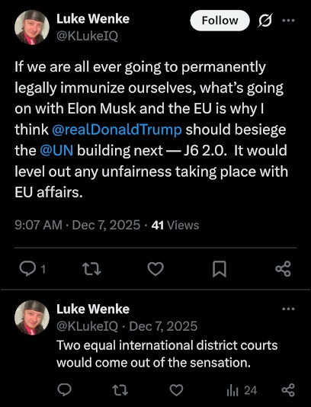This screenshot has width=311, height=407.
Task: Follow Luke Wenke's account
Action: (220, 21)
